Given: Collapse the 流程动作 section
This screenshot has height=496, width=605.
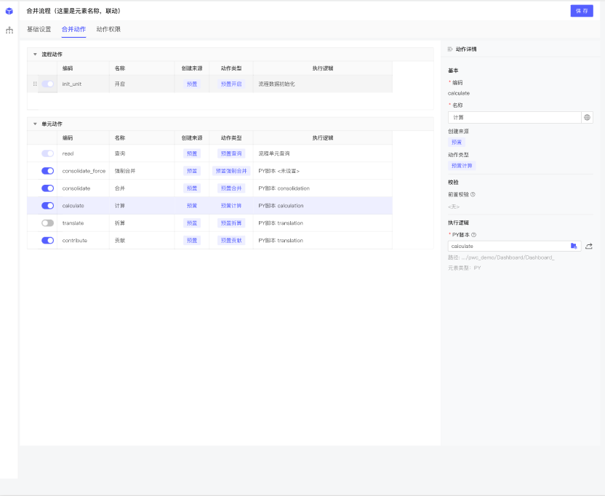Looking at the screenshot, I should 34,55.
